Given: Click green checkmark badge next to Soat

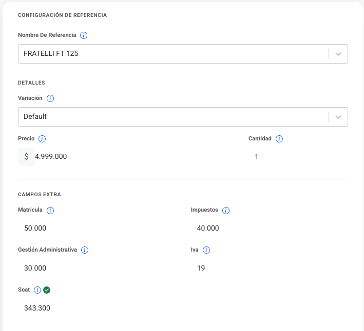Looking at the screenshot, I should pyautogui.click(x=47, y=291).
